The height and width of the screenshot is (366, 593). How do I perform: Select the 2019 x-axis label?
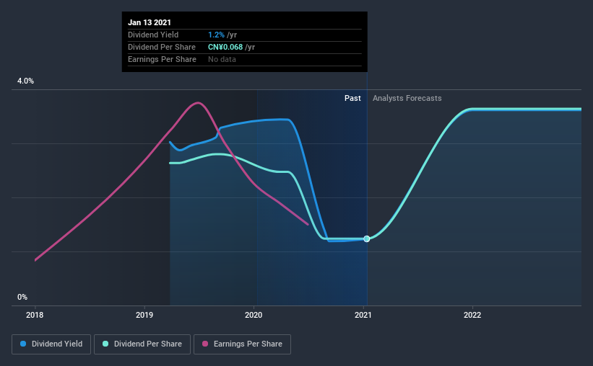(x=144, y=315)
